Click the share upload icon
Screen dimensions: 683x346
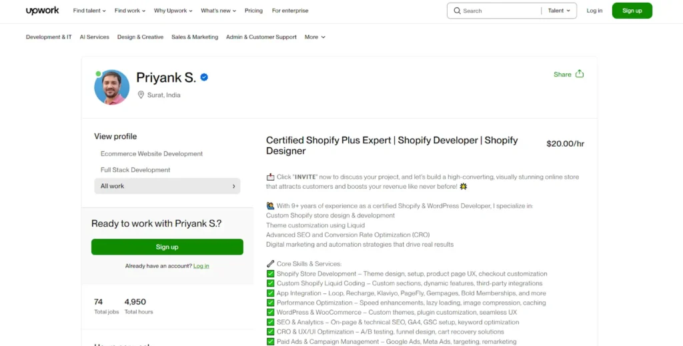580,73
